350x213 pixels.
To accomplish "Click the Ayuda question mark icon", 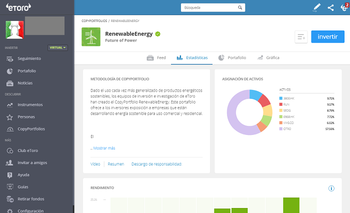I will [9, 175].
